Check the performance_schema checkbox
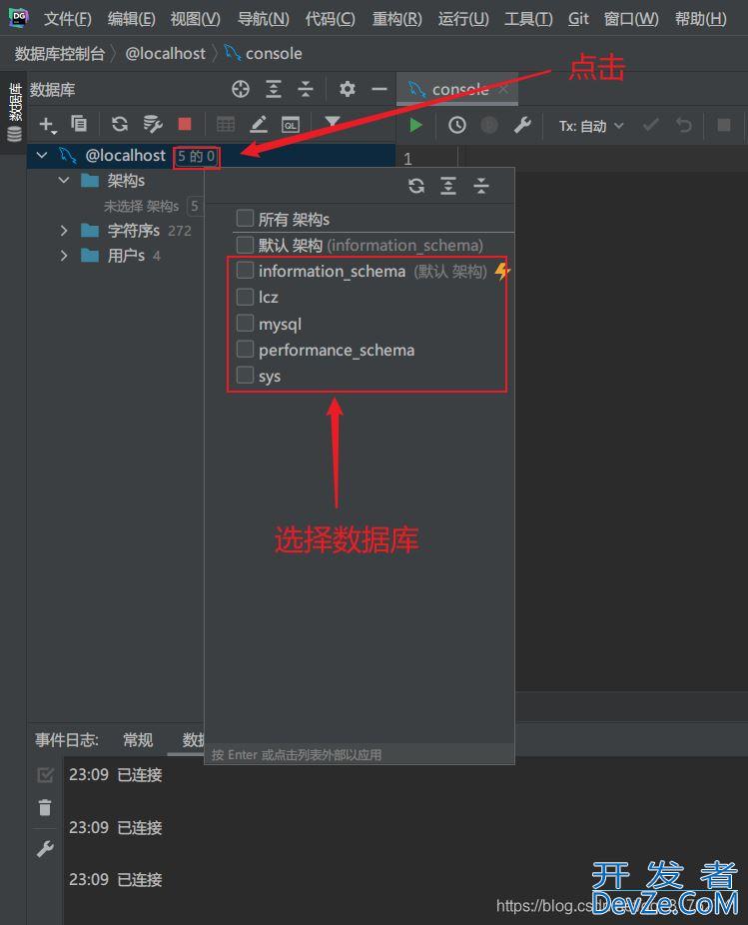The height and width of the screenshot is (925, 748). click(245, 349)
